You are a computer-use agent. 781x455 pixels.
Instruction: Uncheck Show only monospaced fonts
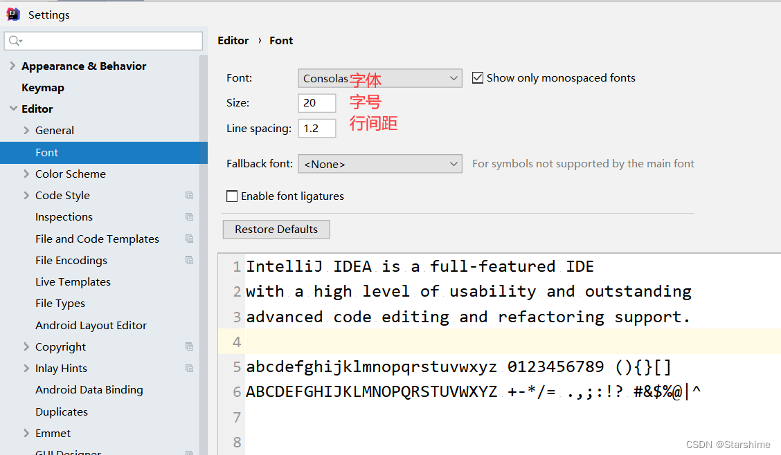tap(478, 77)
